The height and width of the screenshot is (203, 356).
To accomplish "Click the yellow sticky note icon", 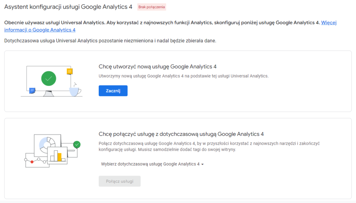I will tap(70, 71).
